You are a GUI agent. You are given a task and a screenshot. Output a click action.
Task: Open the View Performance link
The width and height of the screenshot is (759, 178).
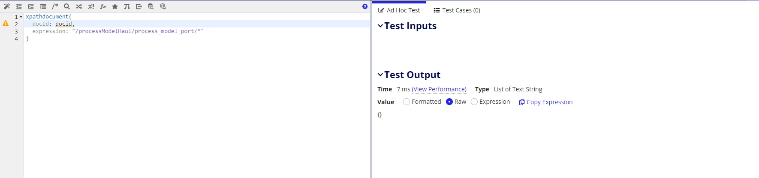(x=439, y=89)
